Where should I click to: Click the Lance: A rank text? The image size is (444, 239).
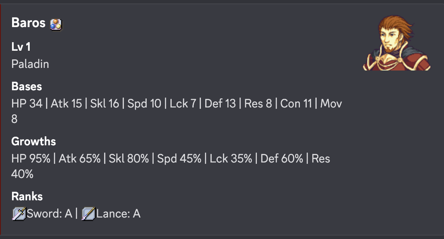coord(118,214)
